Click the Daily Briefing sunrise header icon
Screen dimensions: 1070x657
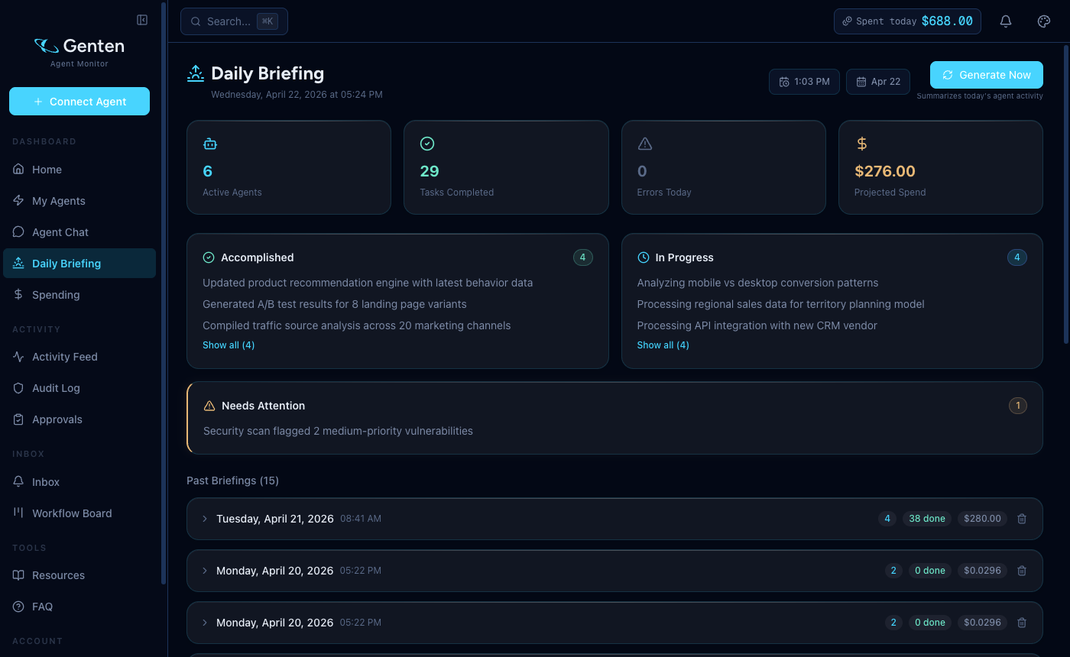[196, 73]
